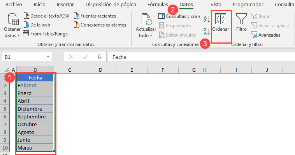
Task: Click the Propiedades command
Action: (175, 26)
